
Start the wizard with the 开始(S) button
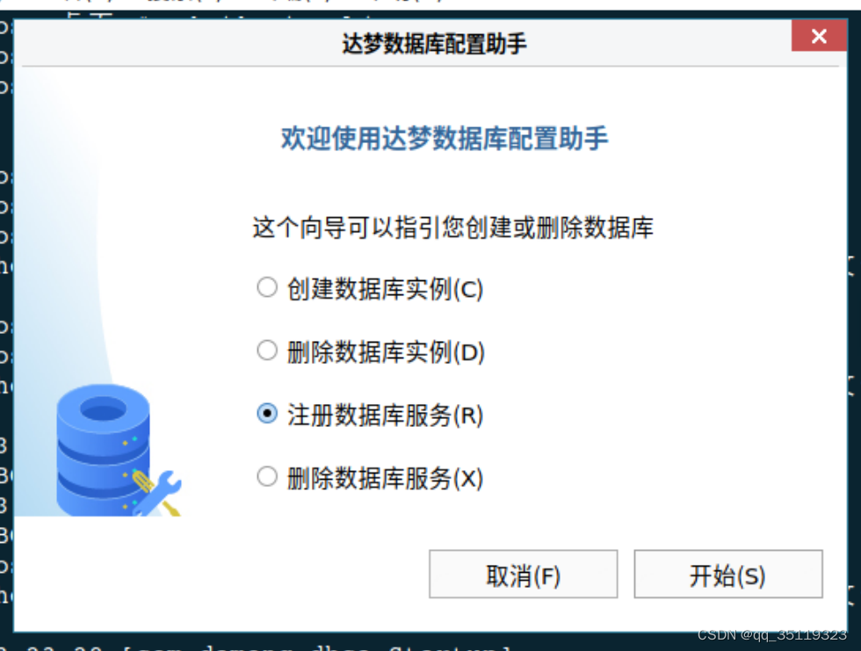(728, 575)
